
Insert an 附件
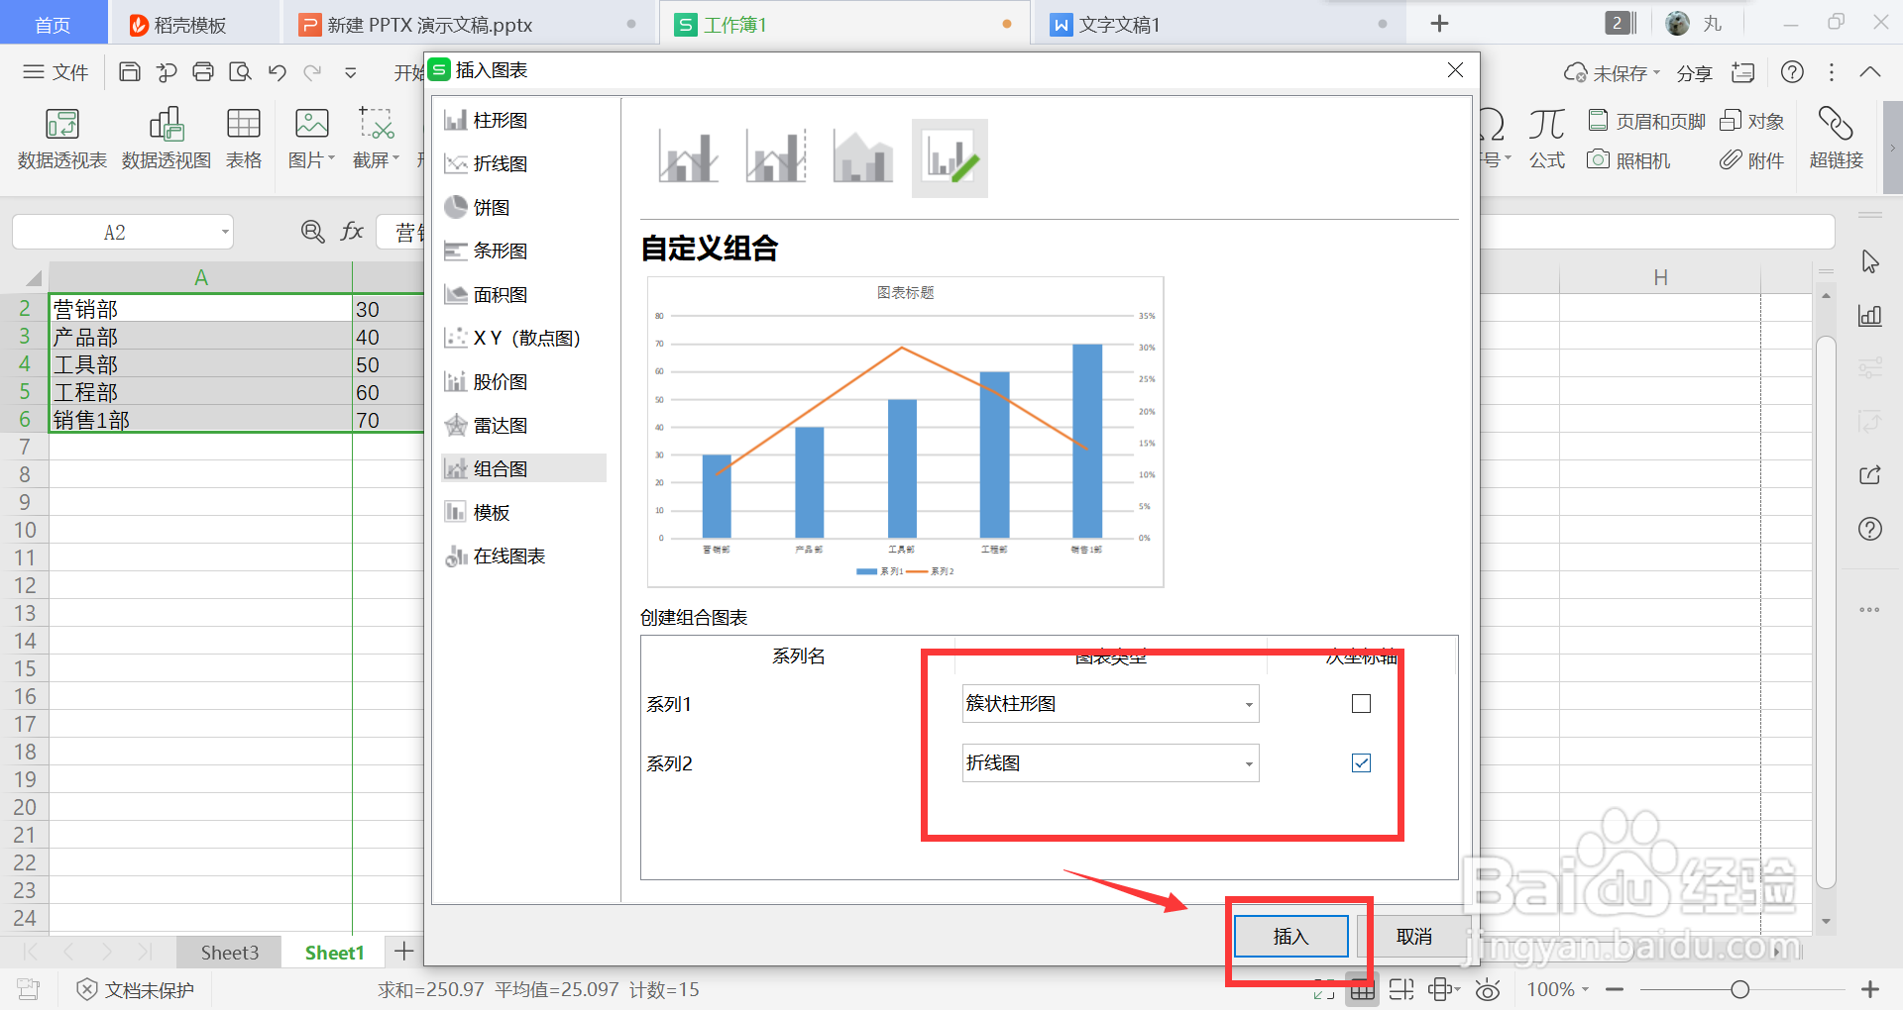pyautogui.click(x=1751, y=160)
